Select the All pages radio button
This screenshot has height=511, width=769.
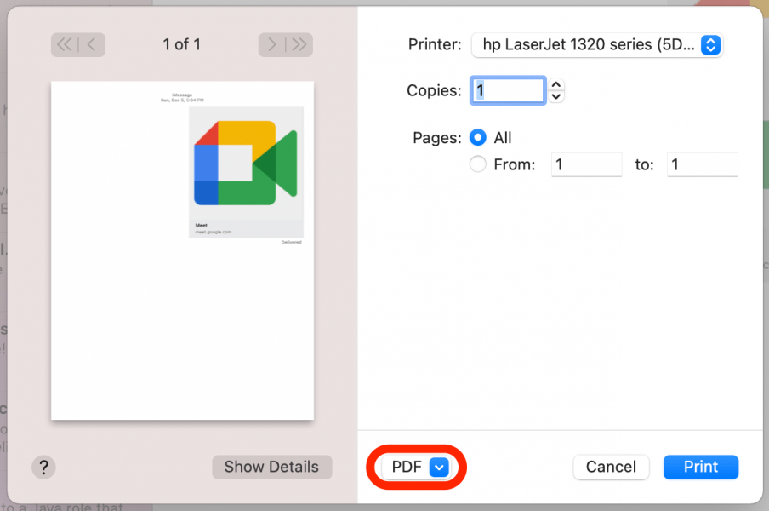pos(478,138)
